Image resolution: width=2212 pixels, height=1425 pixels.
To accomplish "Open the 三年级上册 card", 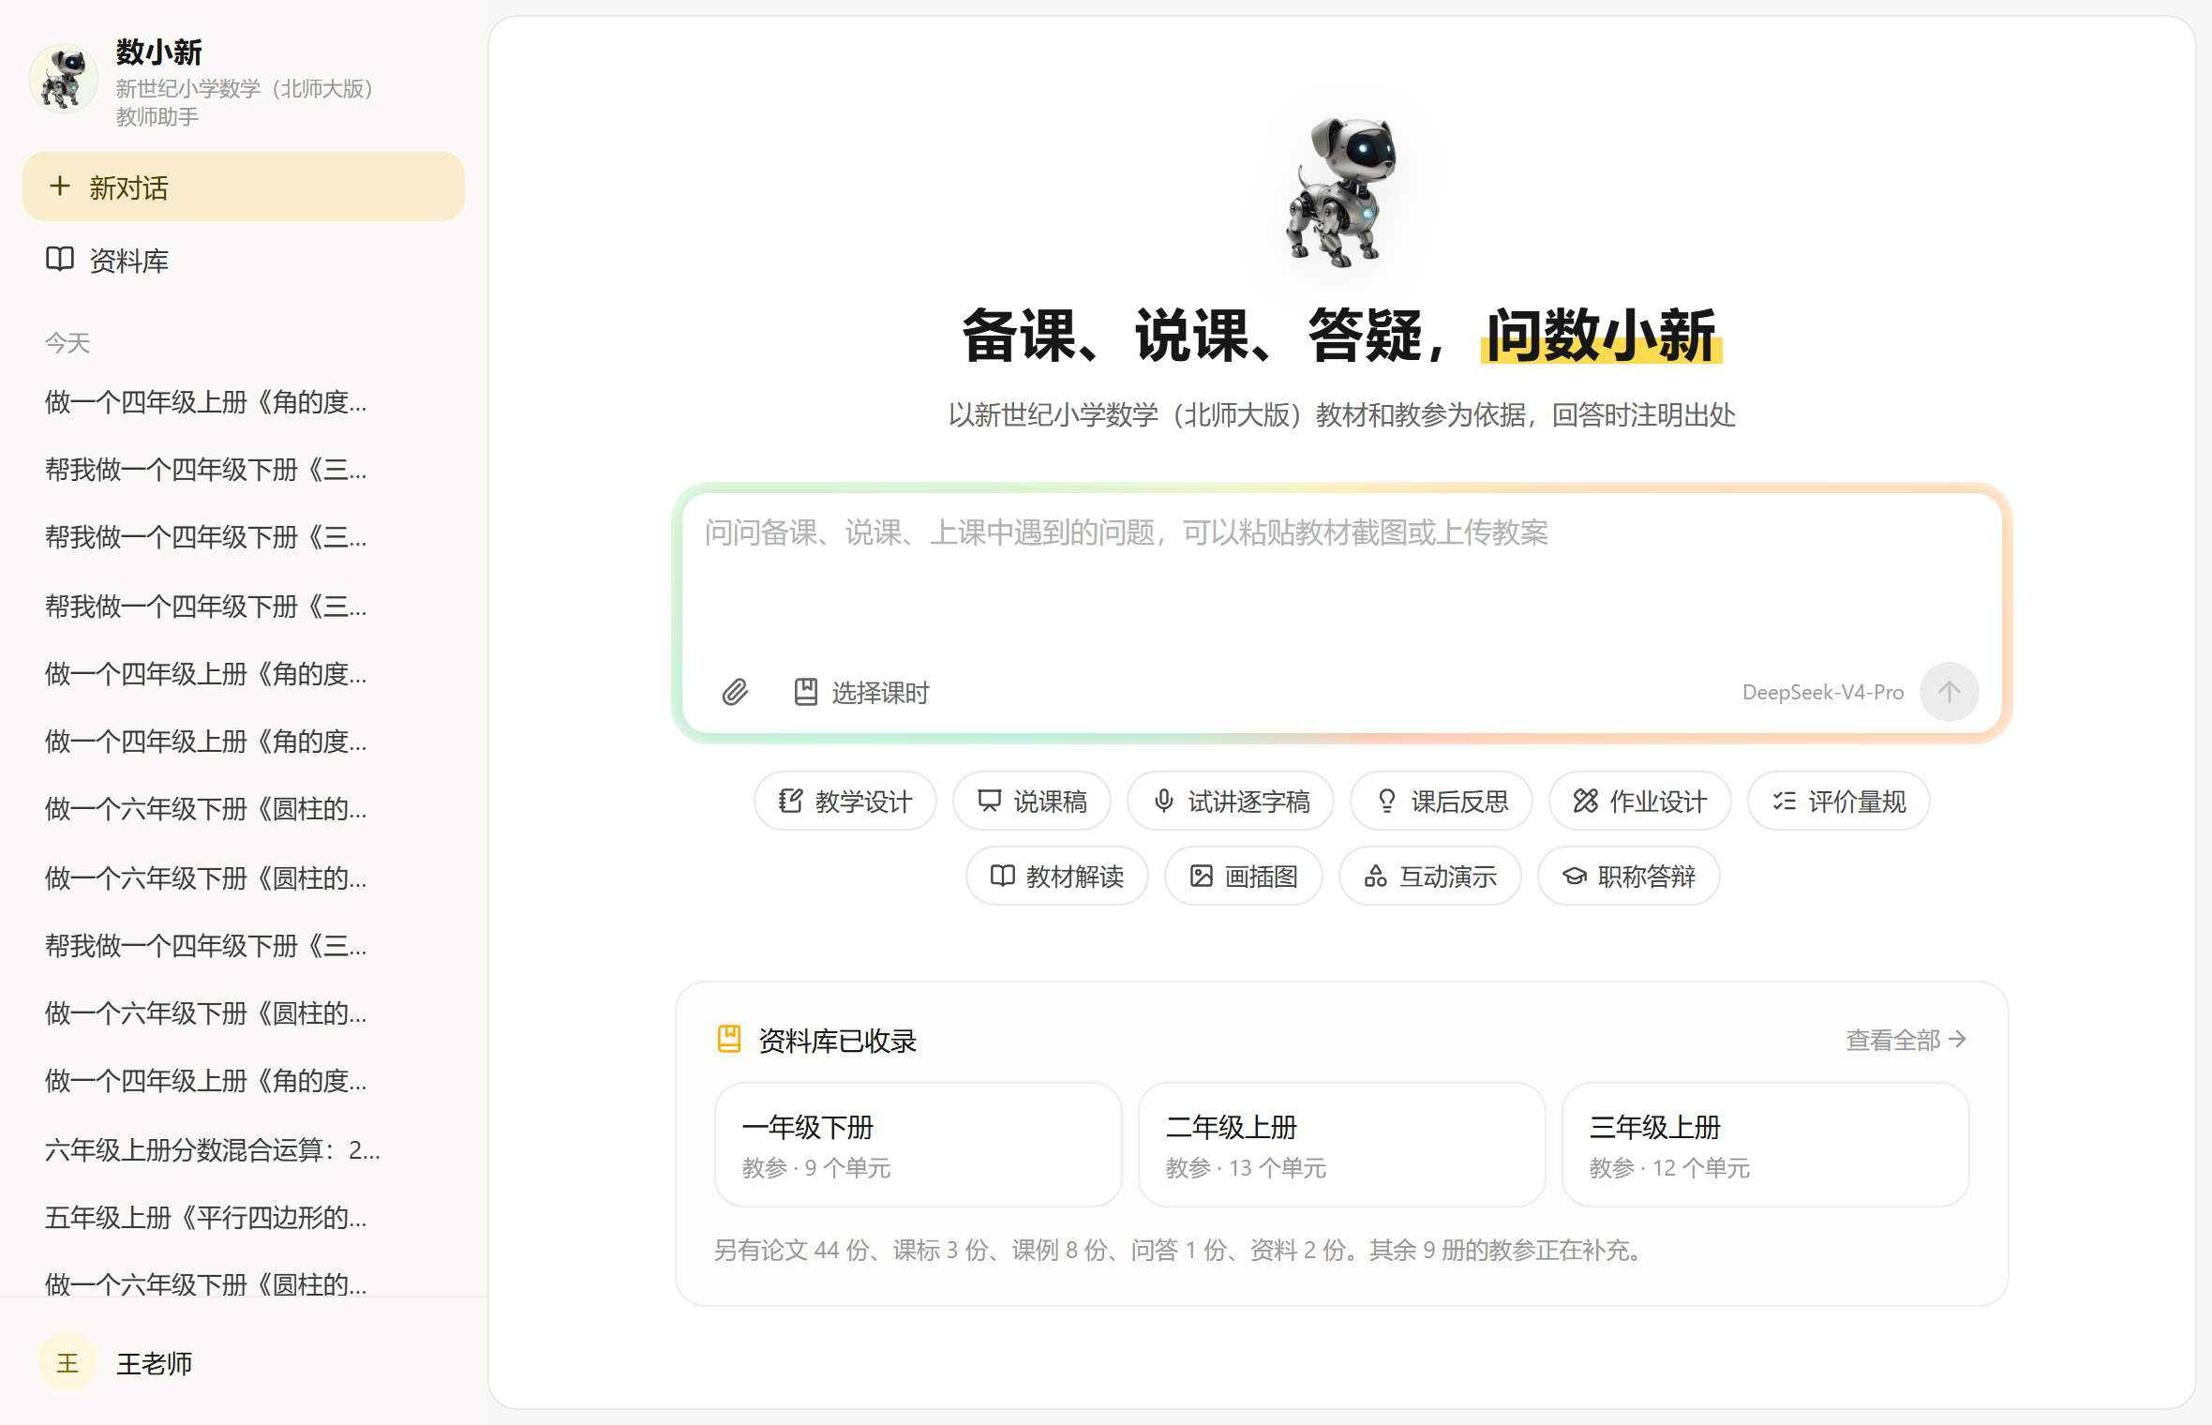I will [1765, 1145].
